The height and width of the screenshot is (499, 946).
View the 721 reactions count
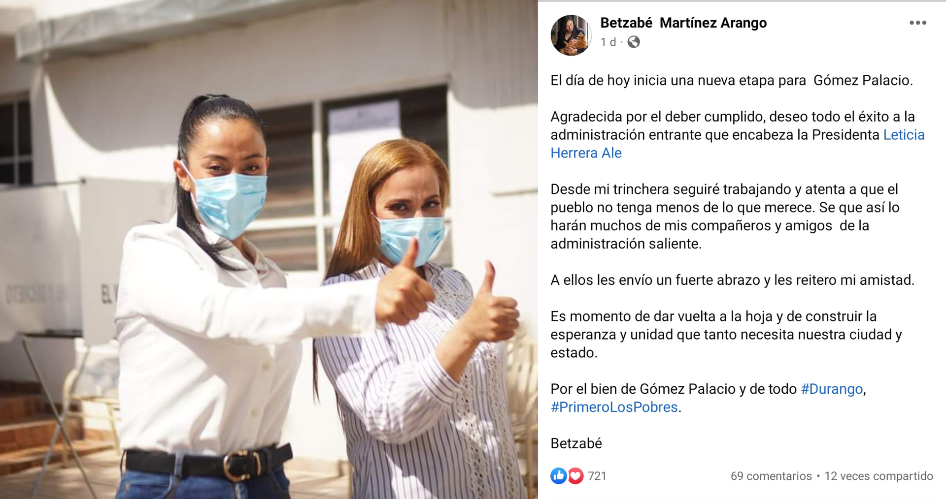597,476
